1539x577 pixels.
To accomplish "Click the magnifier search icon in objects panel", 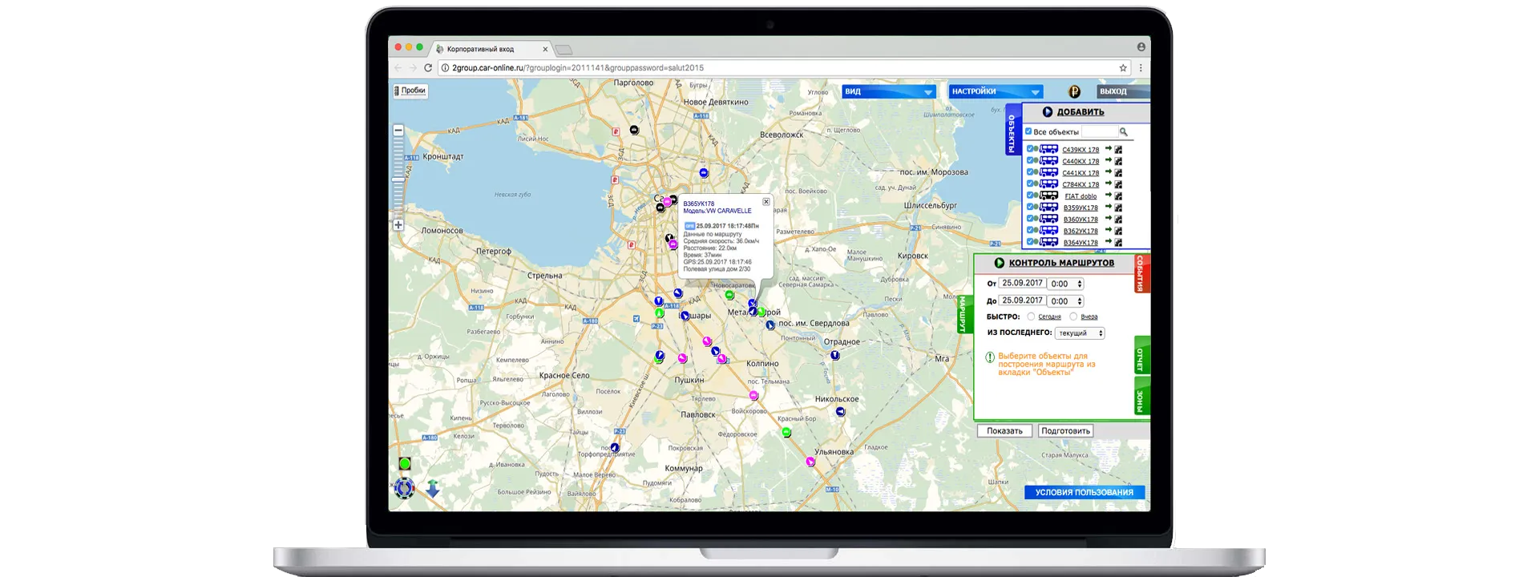I will (1124, 131).
